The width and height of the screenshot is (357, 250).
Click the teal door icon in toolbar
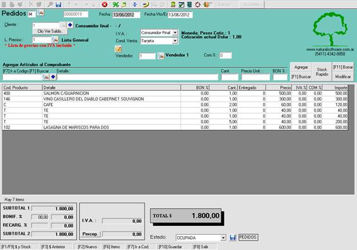click(189, 4)
